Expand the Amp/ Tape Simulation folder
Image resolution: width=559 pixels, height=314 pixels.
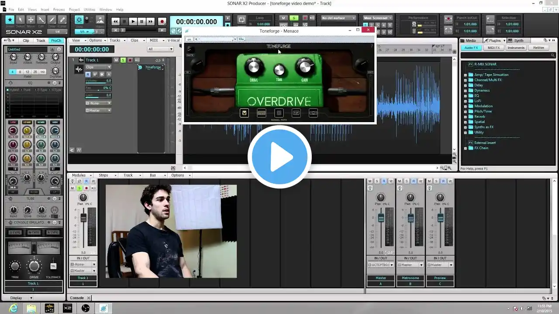coord(466,75)
